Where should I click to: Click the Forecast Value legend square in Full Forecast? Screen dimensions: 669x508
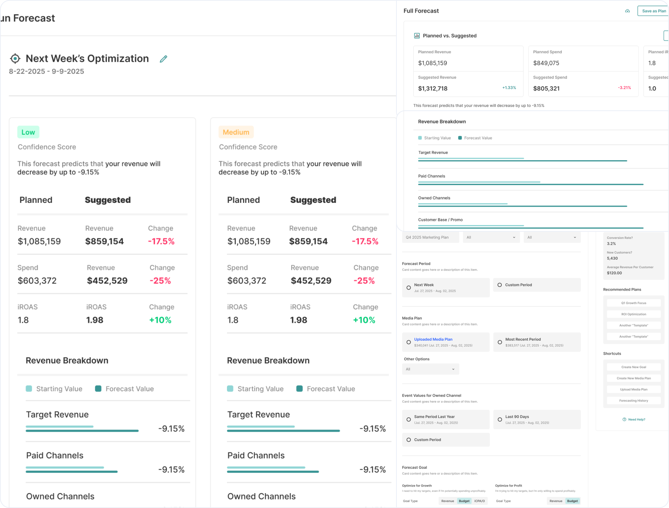pyautogui.click(x=460, y=138)
